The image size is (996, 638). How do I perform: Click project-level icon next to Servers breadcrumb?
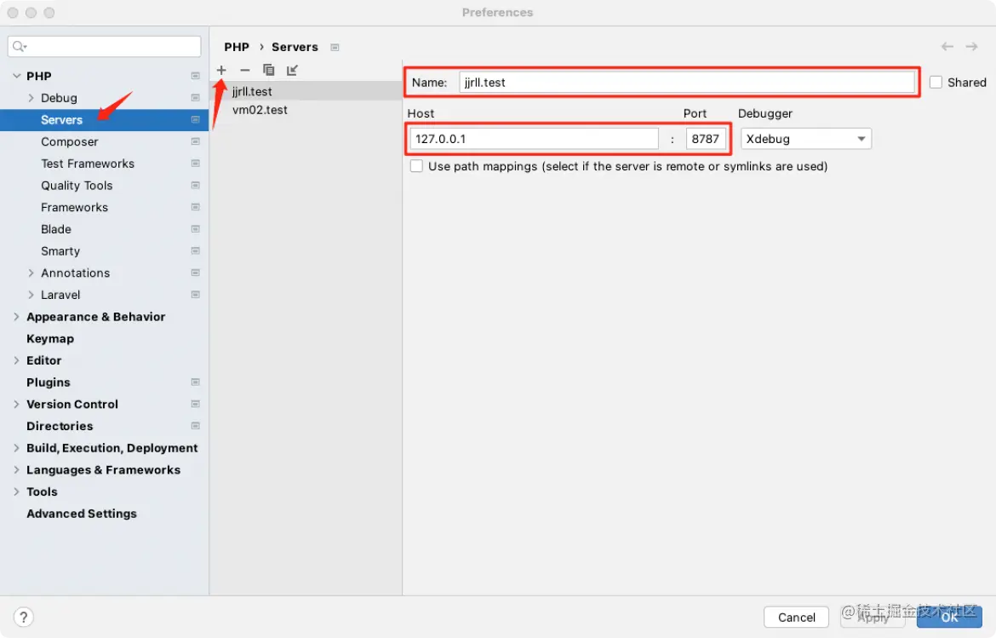[335, 47]
